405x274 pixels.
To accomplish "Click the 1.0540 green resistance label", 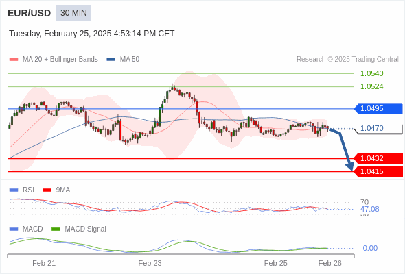I will click(x=371, y=73).
